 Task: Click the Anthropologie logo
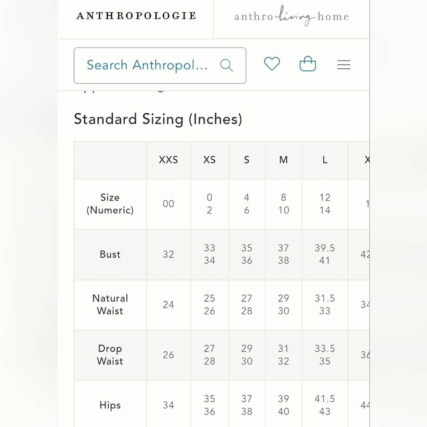point(136,16)
